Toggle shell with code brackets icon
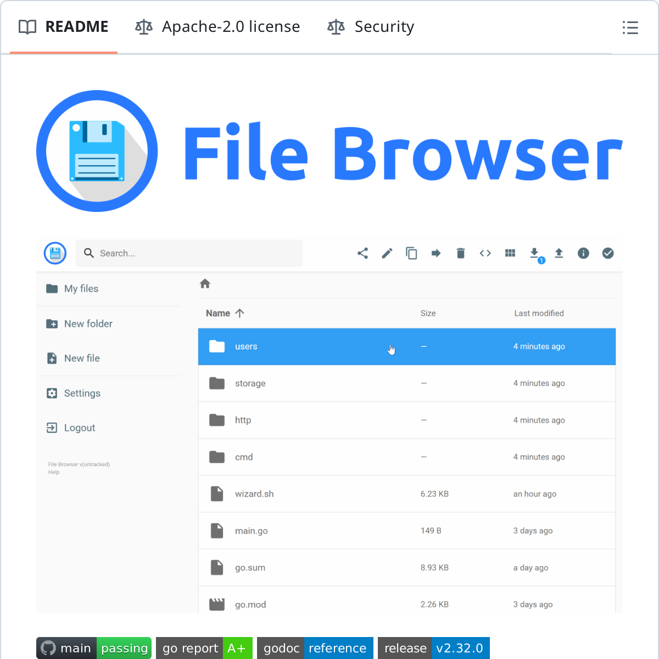 pos(485,253)
